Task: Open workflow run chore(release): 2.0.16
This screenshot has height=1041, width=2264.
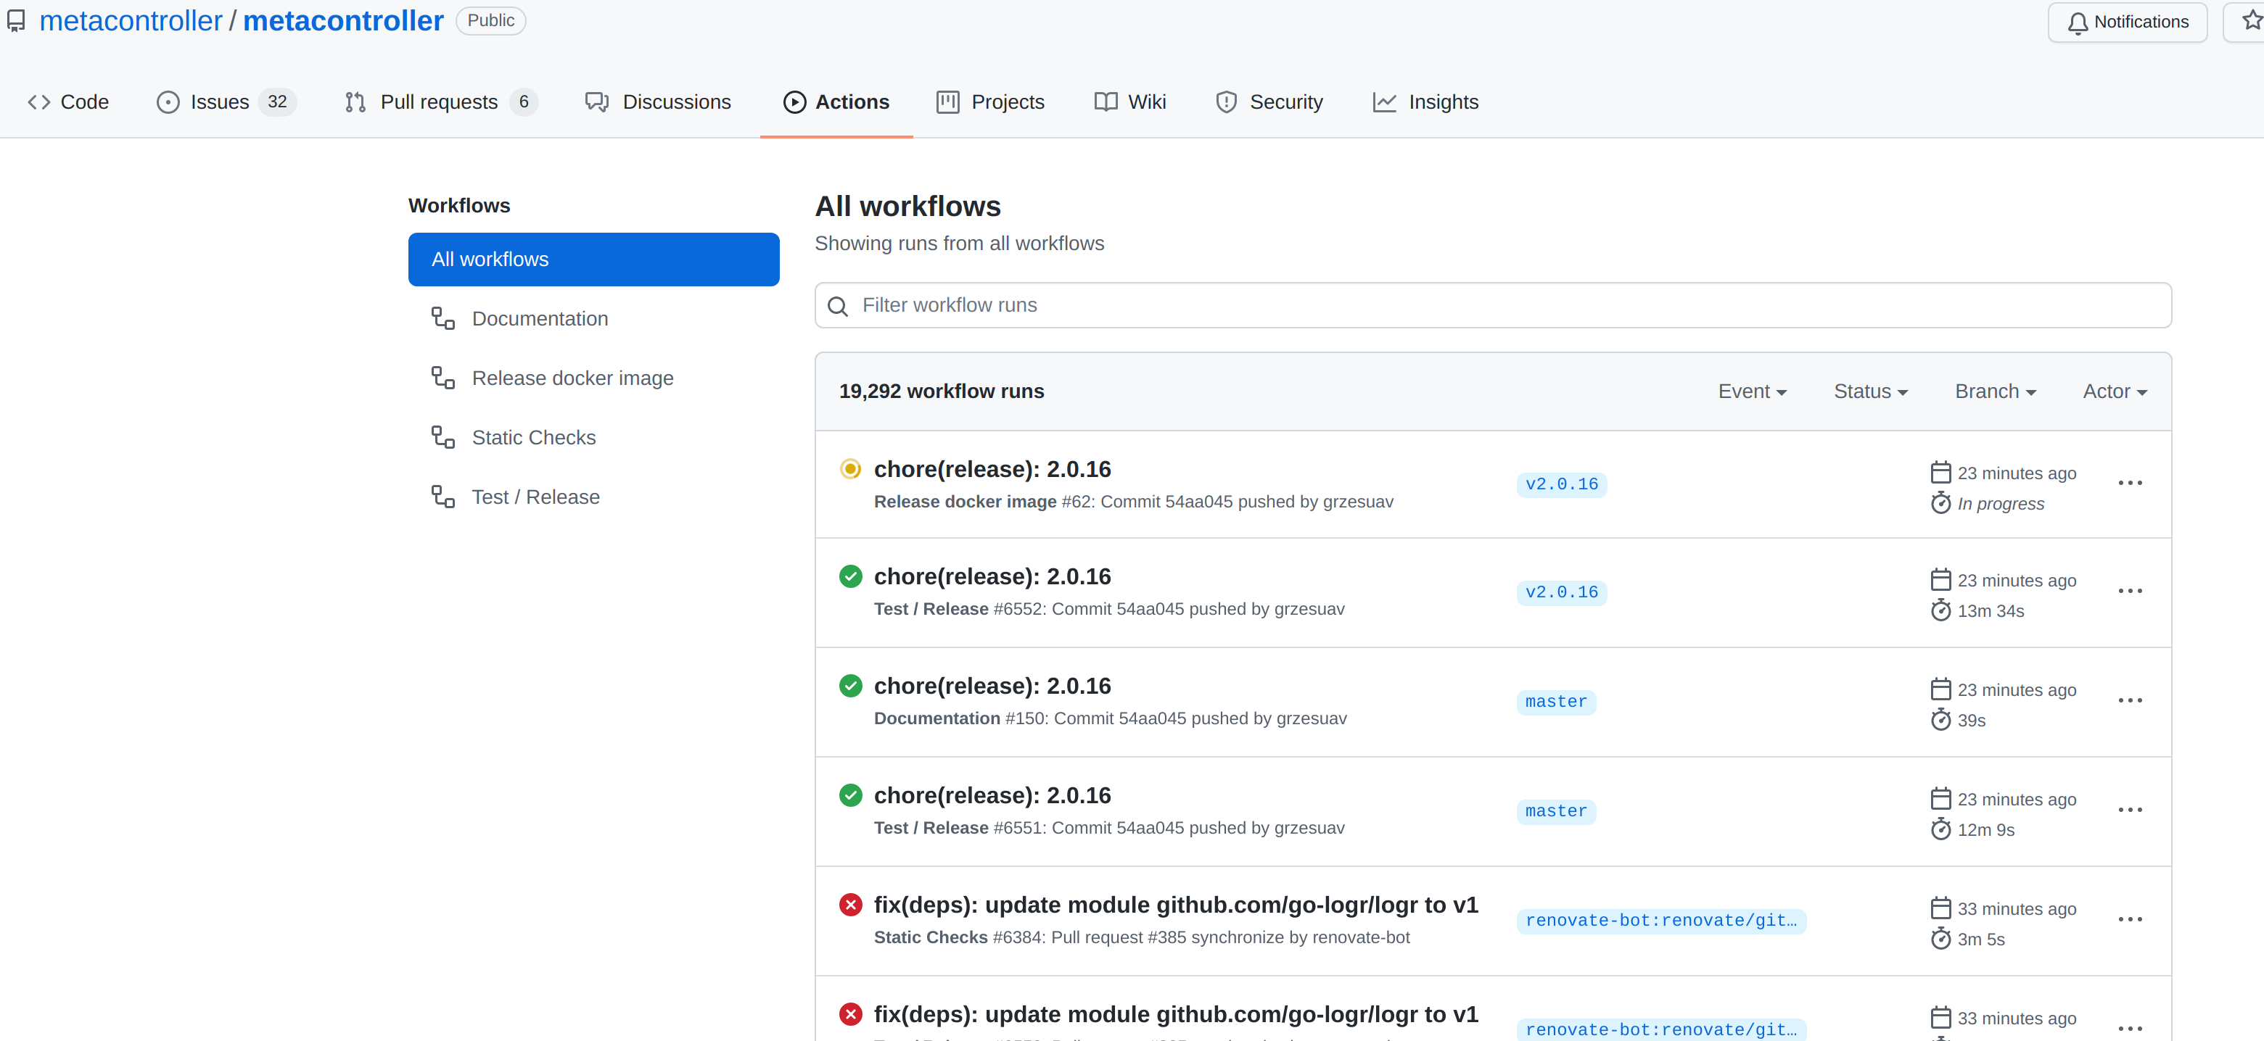Action: coord(992,468)
